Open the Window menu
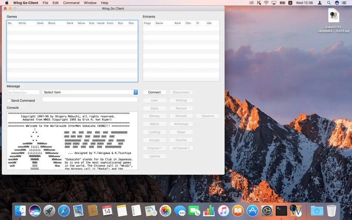The image size is (352, 220). [90, 3]
